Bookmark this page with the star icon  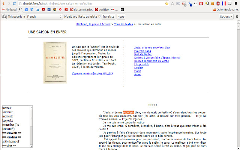pyautogui.click(x=166, y=3)
